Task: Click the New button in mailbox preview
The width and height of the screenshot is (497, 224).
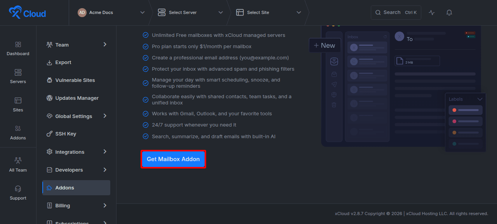Action: [x=325, y=45]
